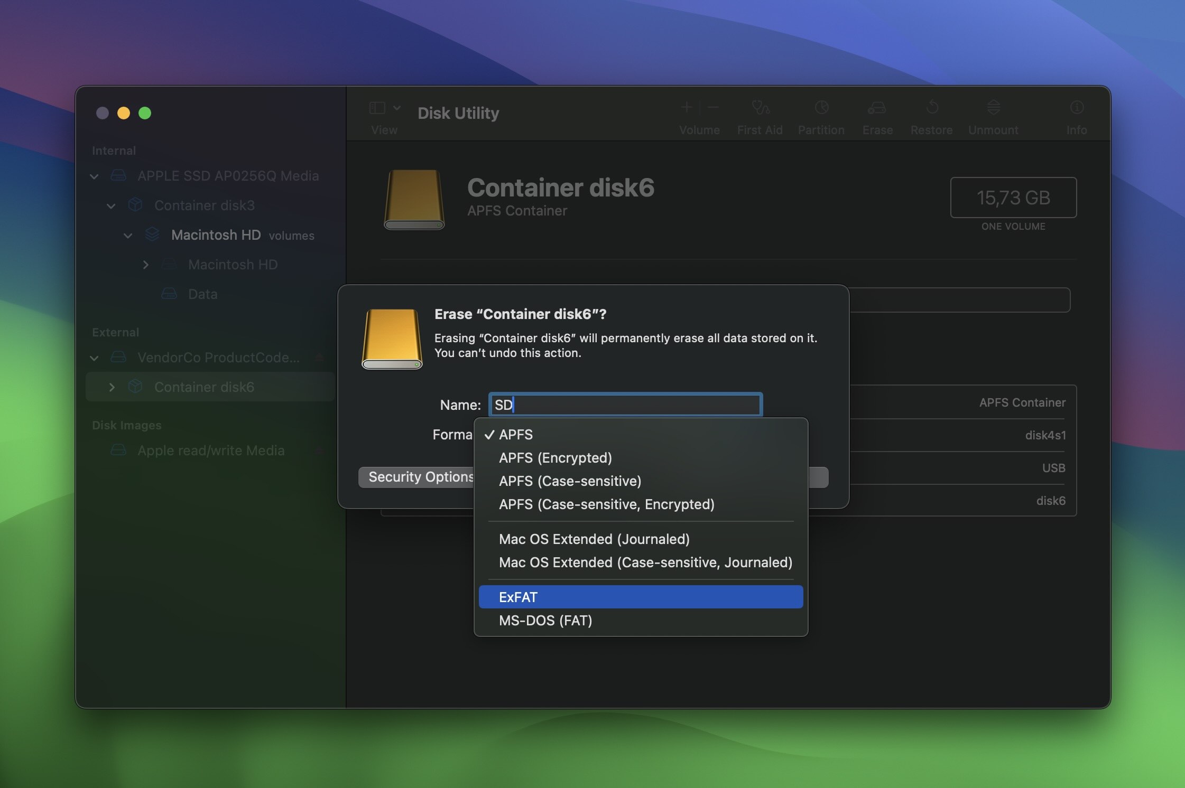Eject Apple read/write Media image
Viewport: 1185px width, 788px height.
[319, 451]
